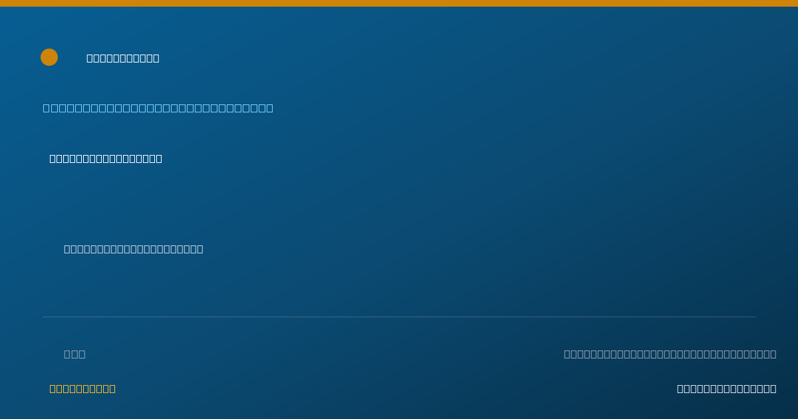Select the grey text line above the divider
Image resolution: width=798 pixels, height=419 pixels.
(134, 249)
